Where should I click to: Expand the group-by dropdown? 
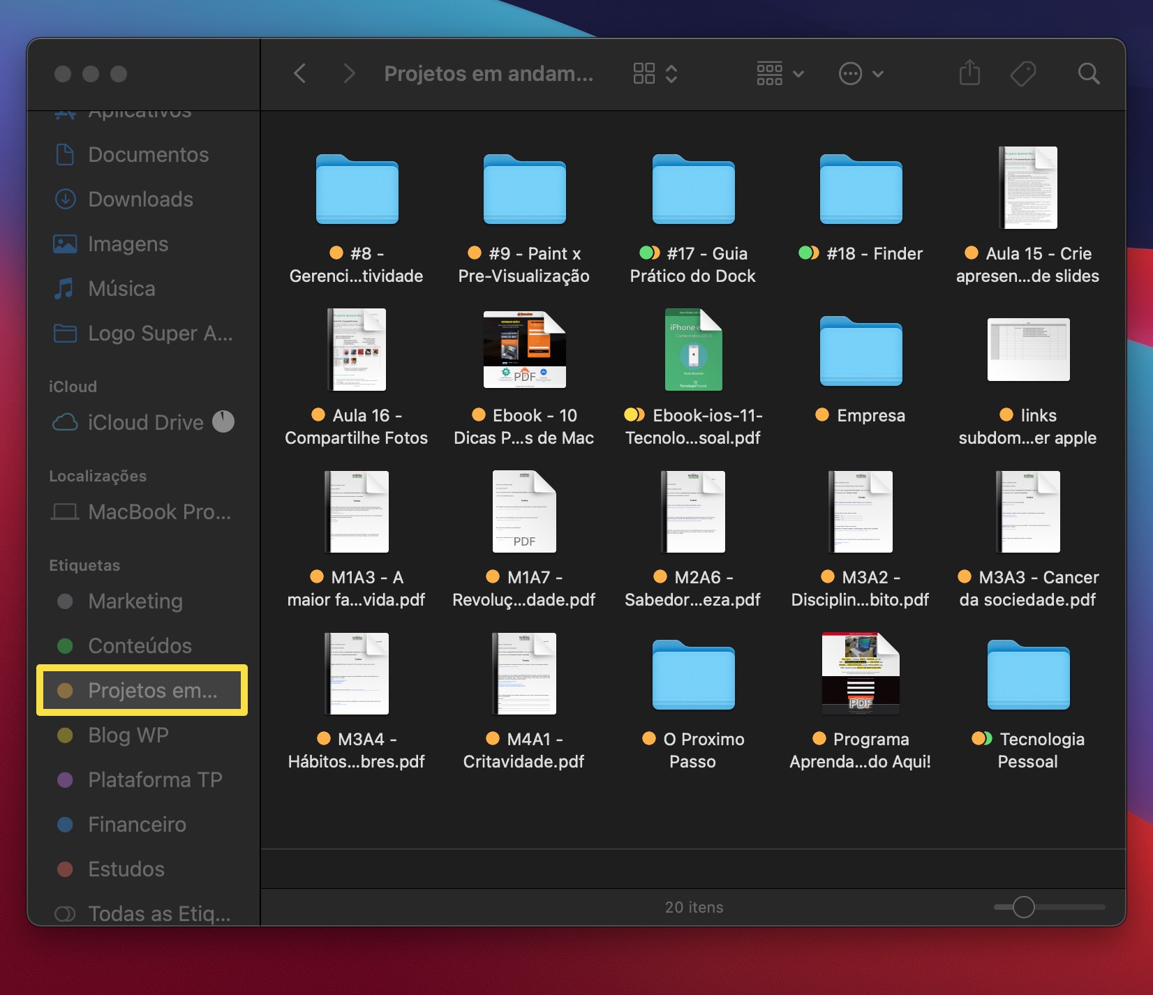click(780, 73)
